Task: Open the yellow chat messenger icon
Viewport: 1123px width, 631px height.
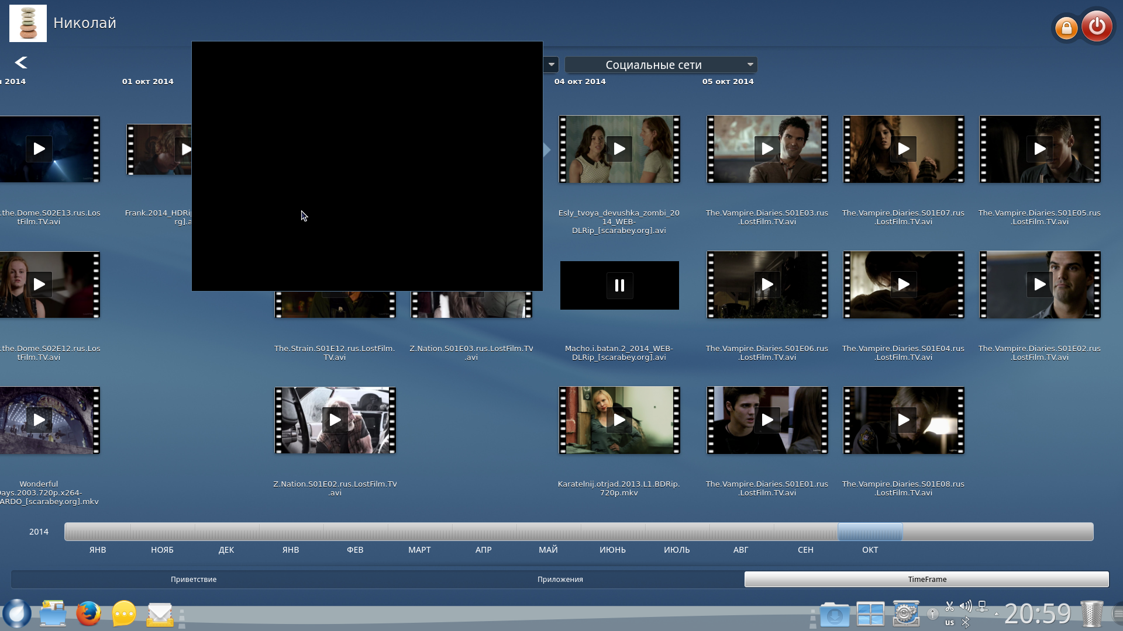Action: point(124,614)
